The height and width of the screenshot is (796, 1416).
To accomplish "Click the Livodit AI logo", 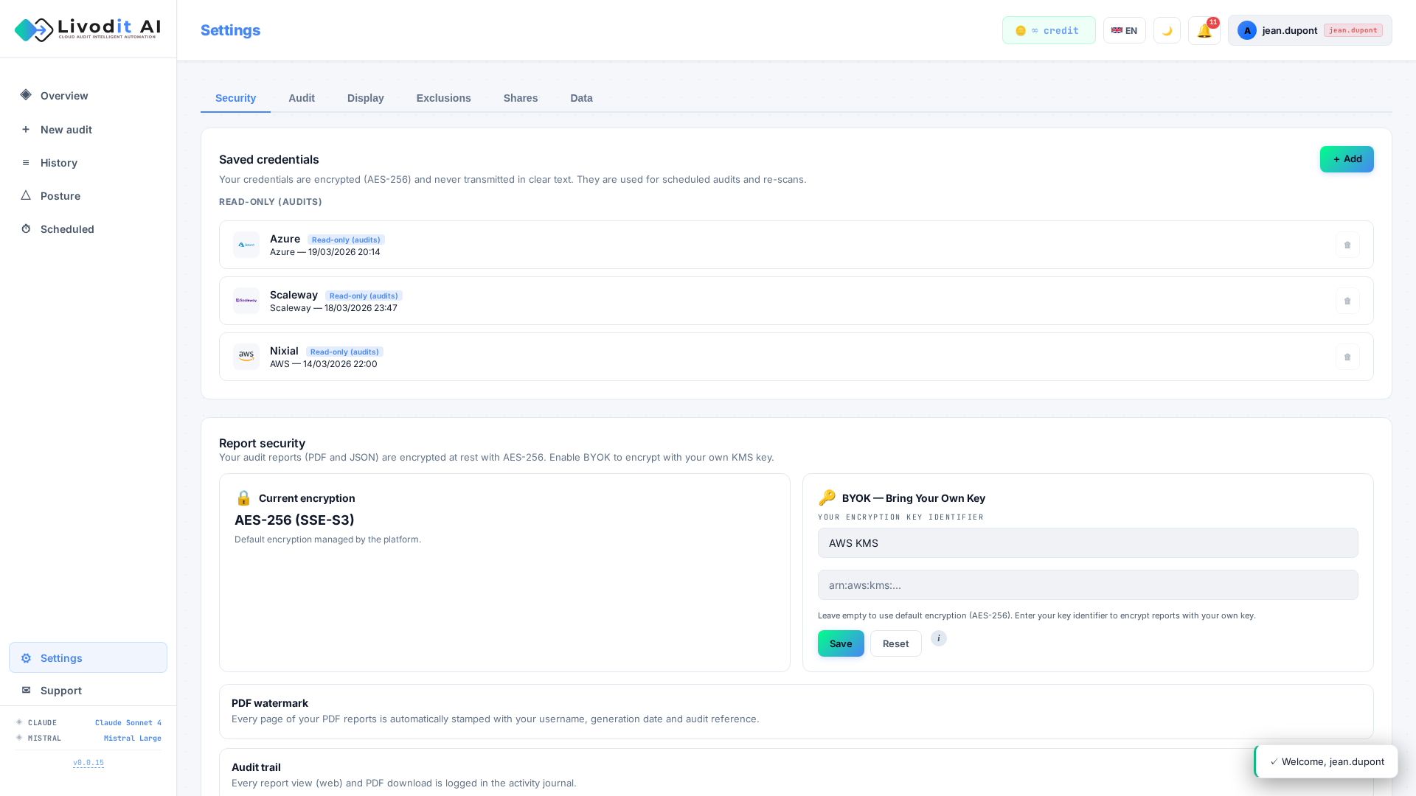I will pos(88,29).
